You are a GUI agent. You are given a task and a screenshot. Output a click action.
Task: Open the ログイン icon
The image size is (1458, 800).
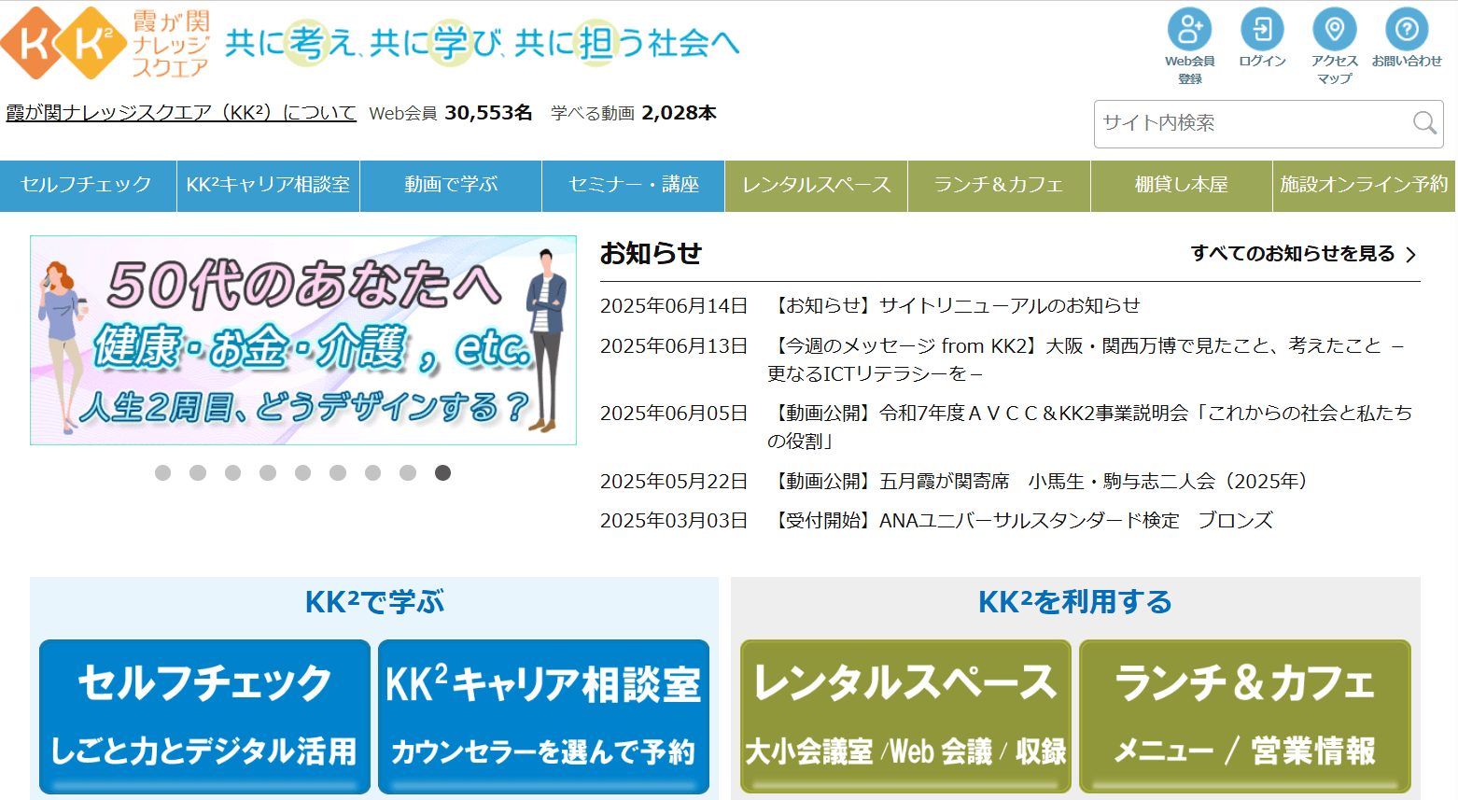1262,30
